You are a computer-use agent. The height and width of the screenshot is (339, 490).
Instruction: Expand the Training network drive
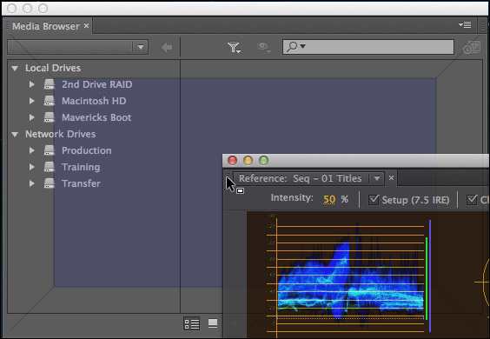[32, 167]
